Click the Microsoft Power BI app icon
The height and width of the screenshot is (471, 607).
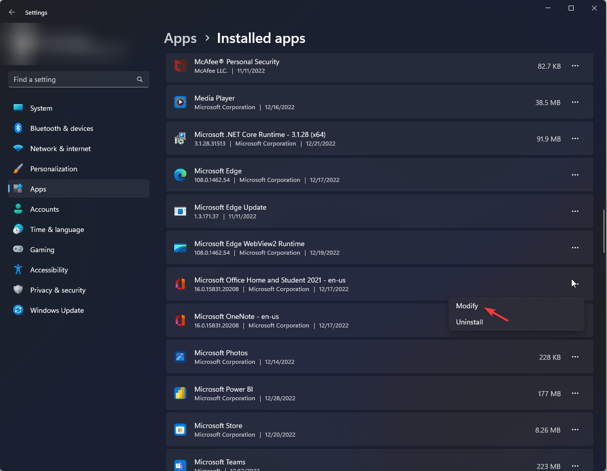(x=180, y=393)
